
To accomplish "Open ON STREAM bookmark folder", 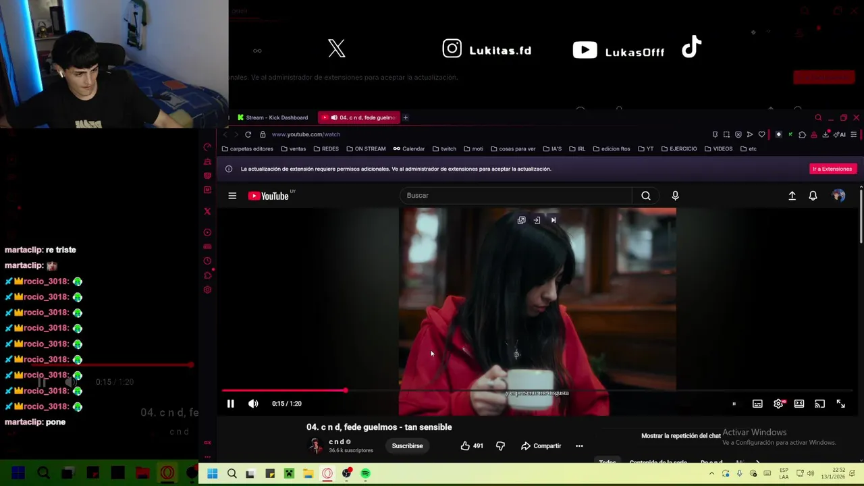I will tap(366, 148).
